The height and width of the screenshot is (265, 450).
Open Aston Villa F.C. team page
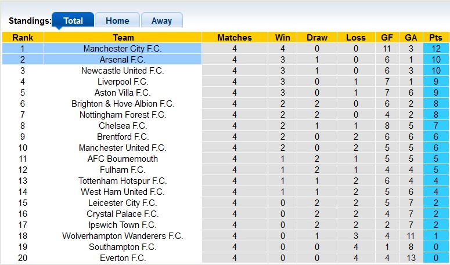click(x=123, y=93)
